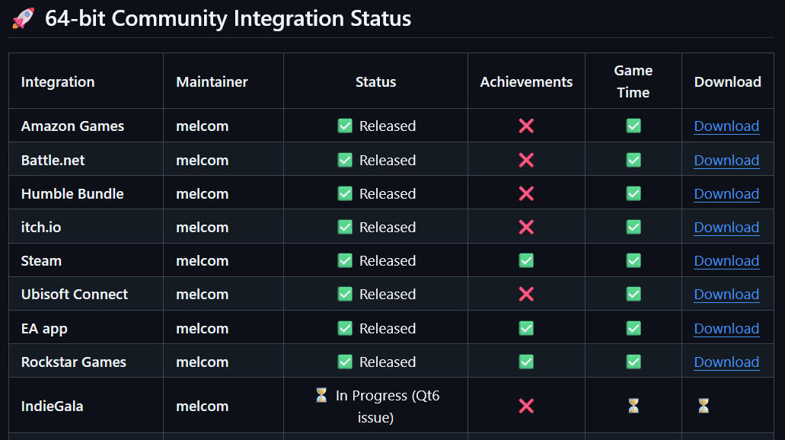Click the Download column header
The image size is (785, 440).
pyautogui.click(x=727, y=82)
